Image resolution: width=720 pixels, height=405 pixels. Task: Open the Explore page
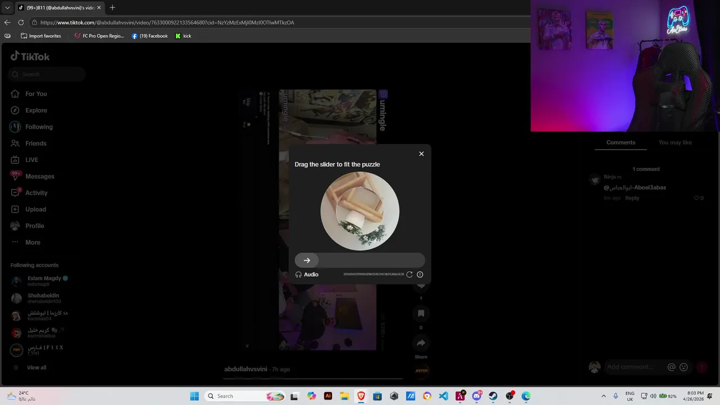[x=29, y=110]
